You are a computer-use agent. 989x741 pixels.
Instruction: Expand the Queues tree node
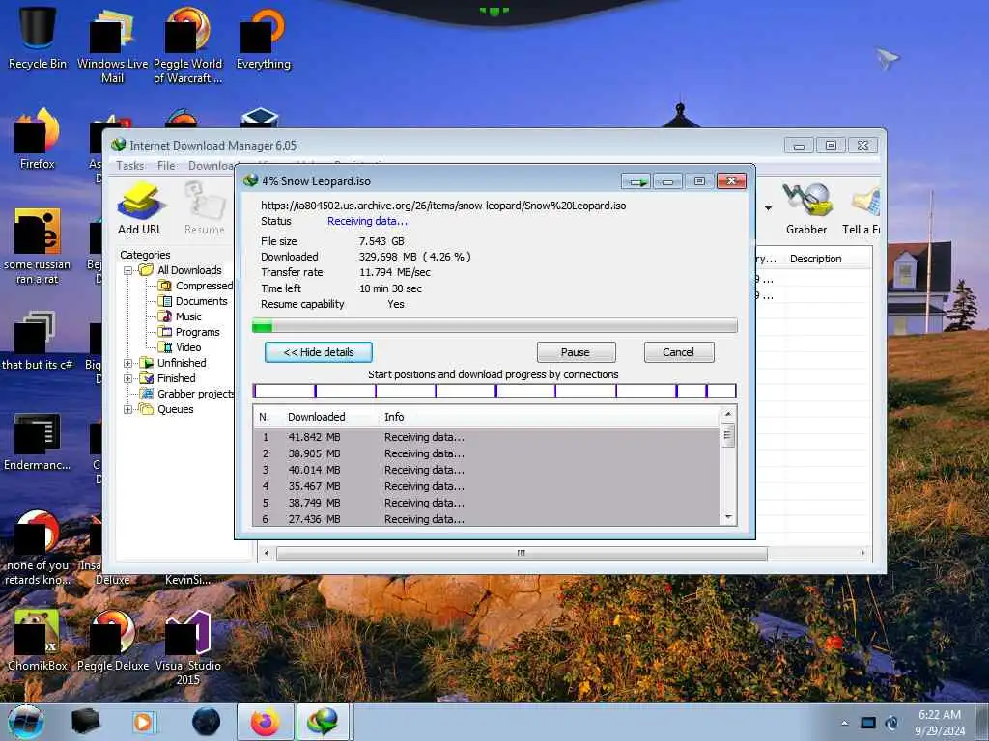(x=128, y=409)
